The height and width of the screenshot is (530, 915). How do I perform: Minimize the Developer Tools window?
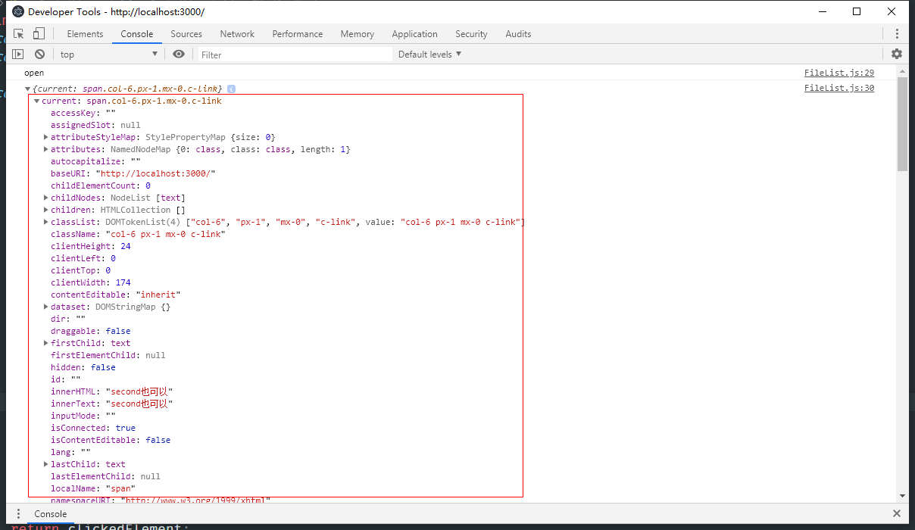822,11
